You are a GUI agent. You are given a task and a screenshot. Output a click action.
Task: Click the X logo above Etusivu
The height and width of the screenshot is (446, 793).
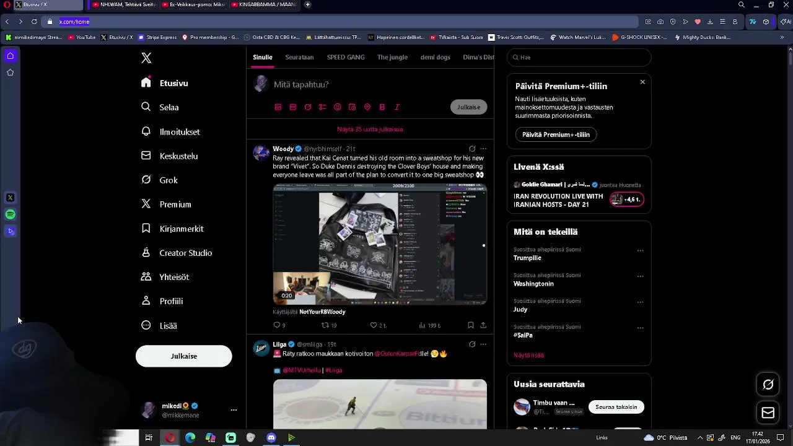[x=146, y=58]
